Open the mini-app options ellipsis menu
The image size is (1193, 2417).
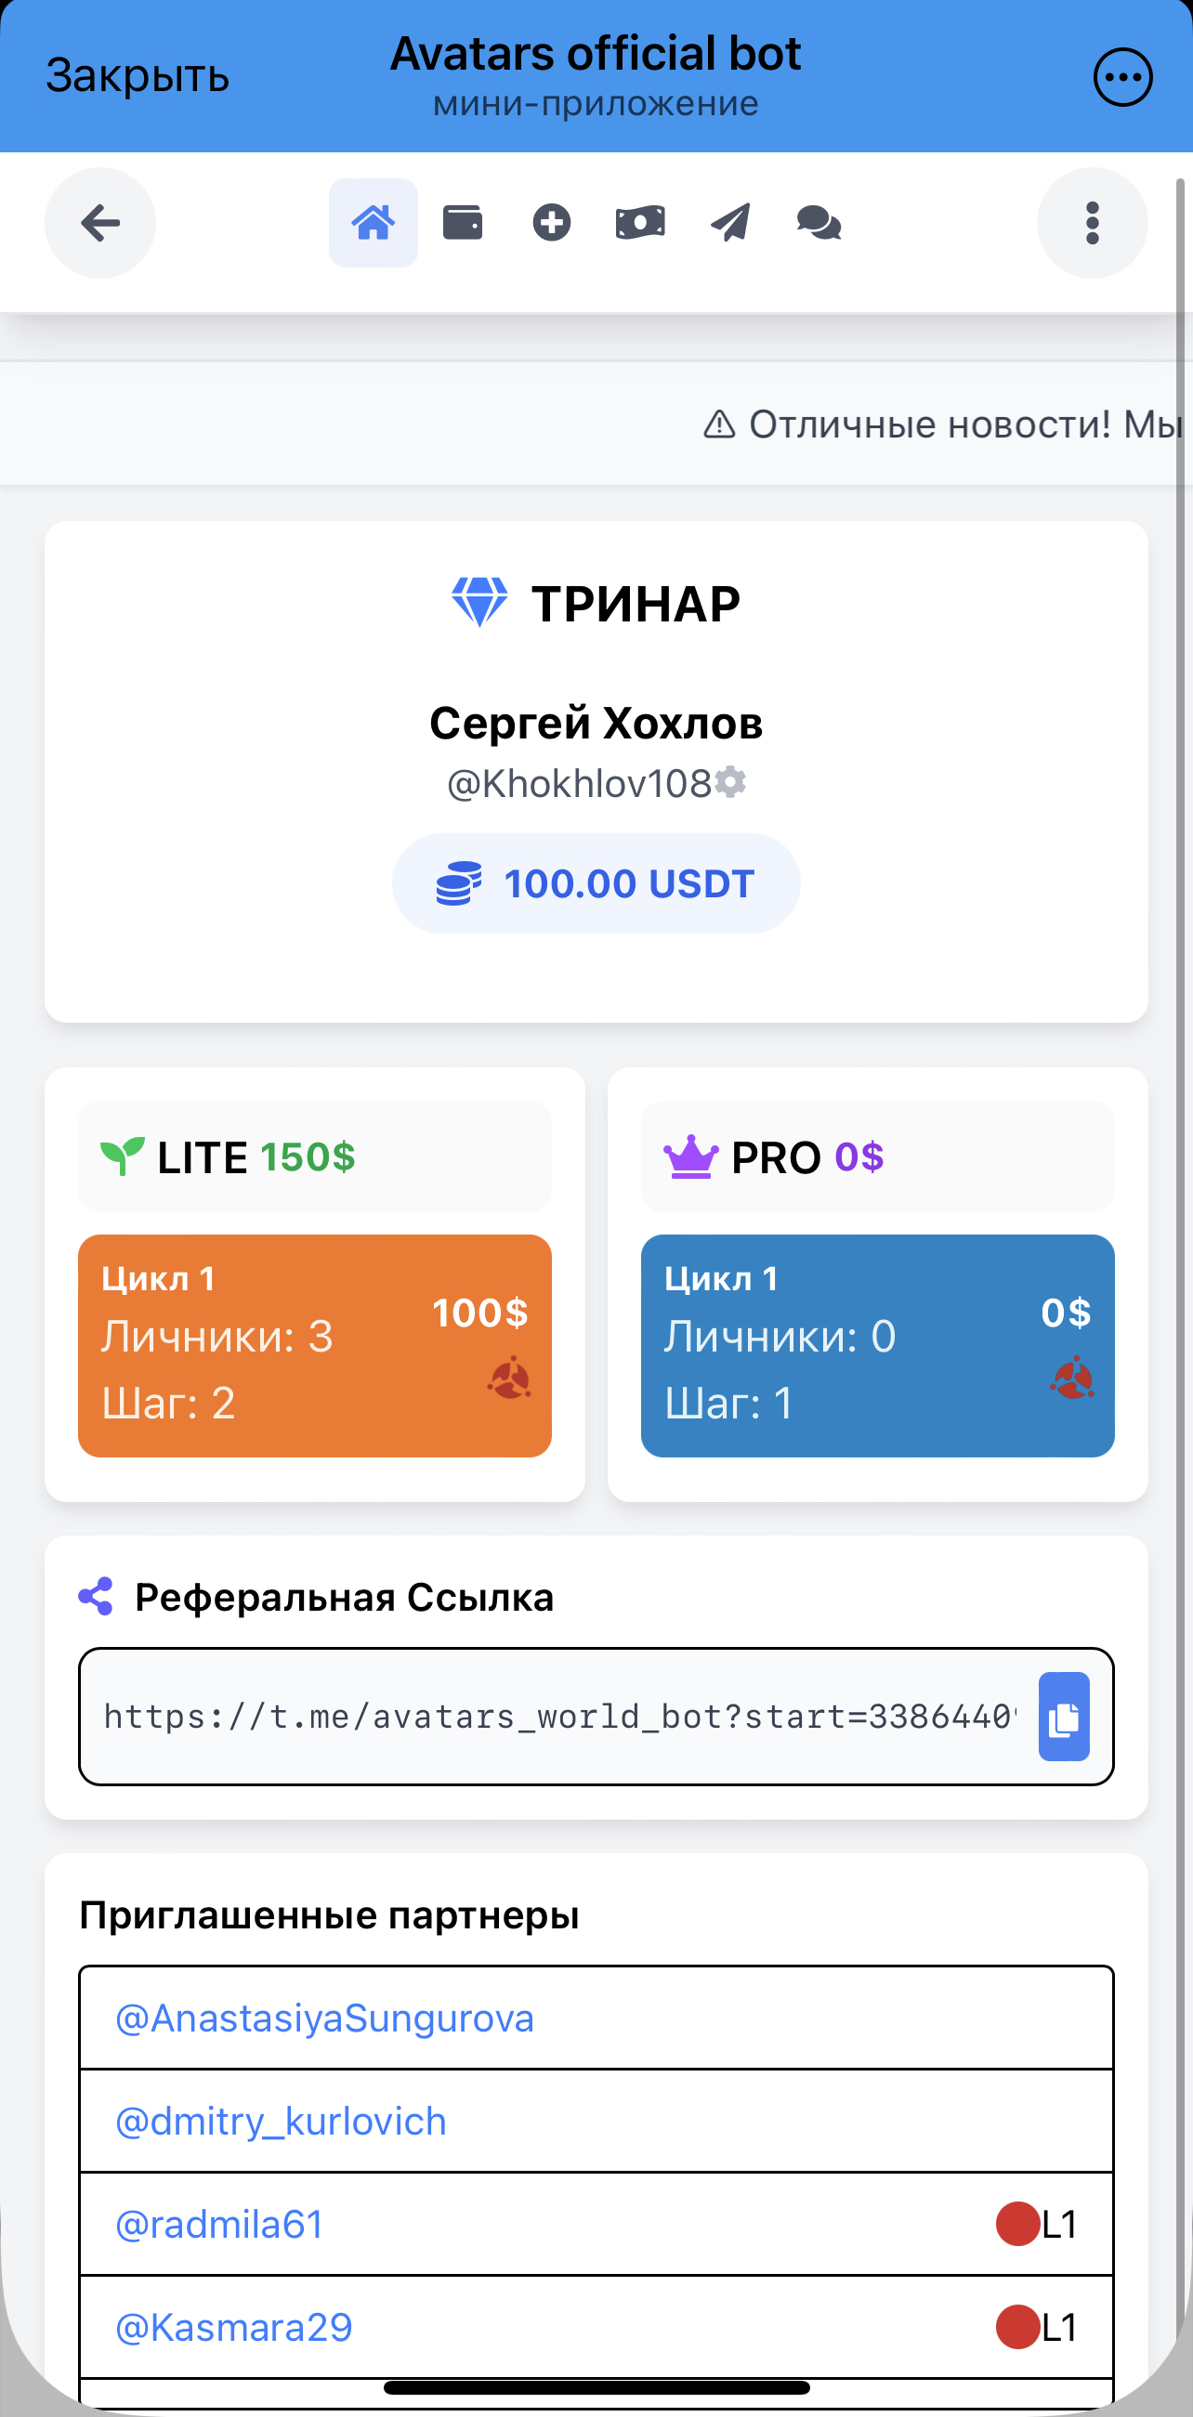pyautogui.click(x=1122, y=77)
